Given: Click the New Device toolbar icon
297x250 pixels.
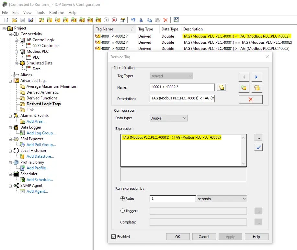Looking at the screenshot, I should coord(50,20).
